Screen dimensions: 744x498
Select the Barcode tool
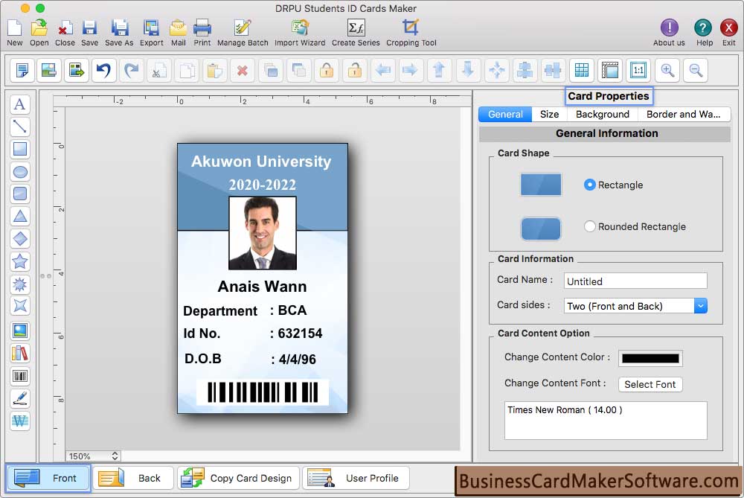pos(20,376)
